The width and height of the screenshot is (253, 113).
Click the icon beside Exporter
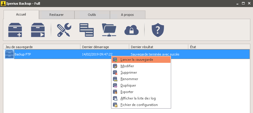tap(115, 92)
